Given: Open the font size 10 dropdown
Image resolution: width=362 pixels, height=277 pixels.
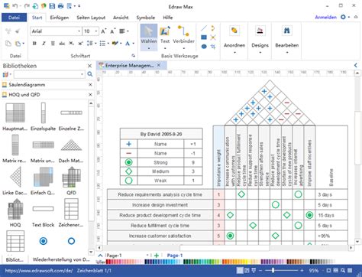Looking at the screenshot, I should coord(96,31).
